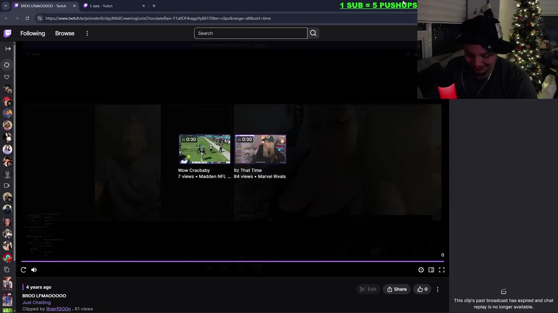Click the sidebar circle icon

7,65
